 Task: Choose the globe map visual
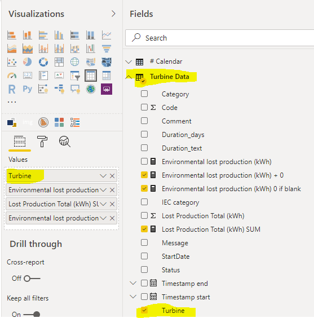coord(75,62)
